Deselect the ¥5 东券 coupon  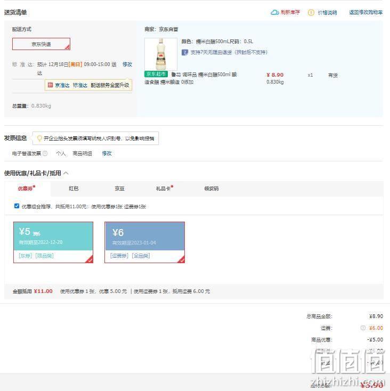[53, 242]
